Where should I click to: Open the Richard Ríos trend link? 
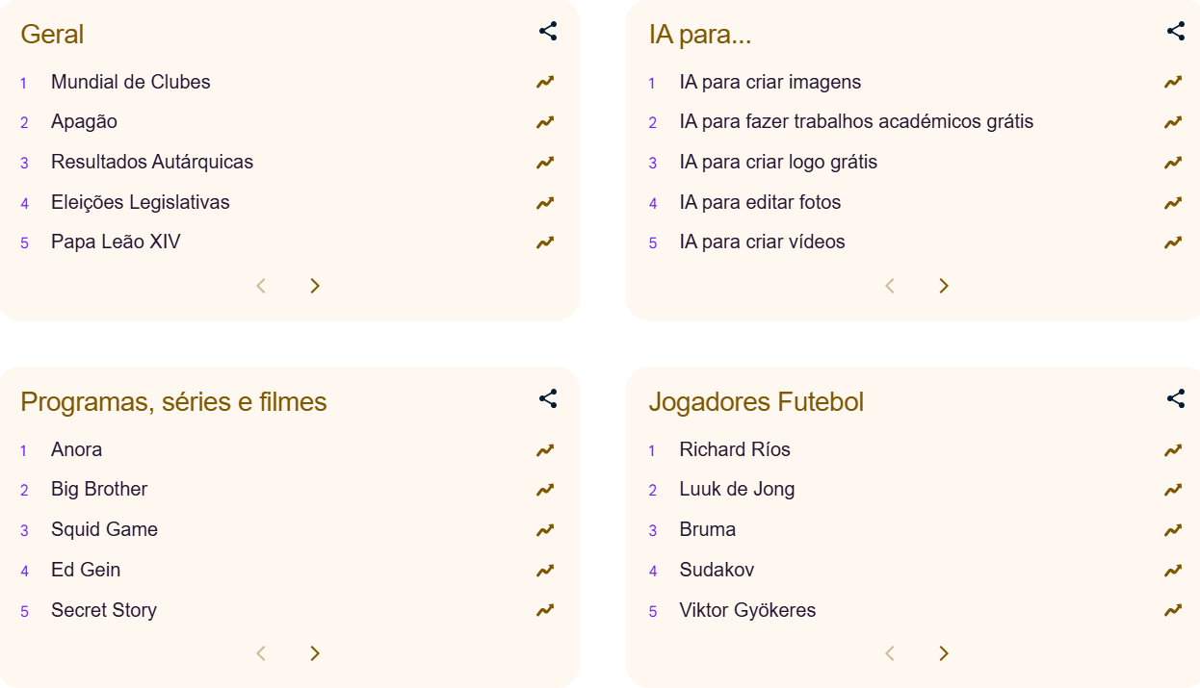(x=735, y=449)
